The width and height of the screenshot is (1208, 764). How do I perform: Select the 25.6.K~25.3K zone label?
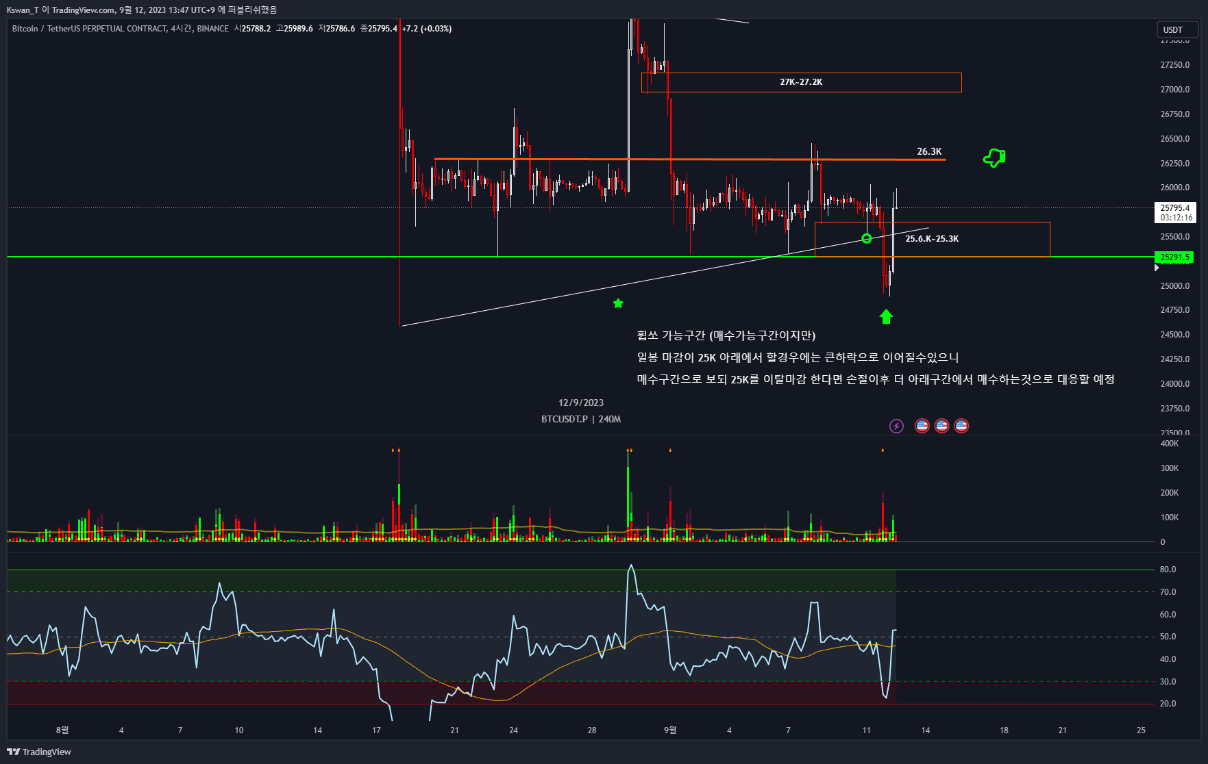[932, 239]
